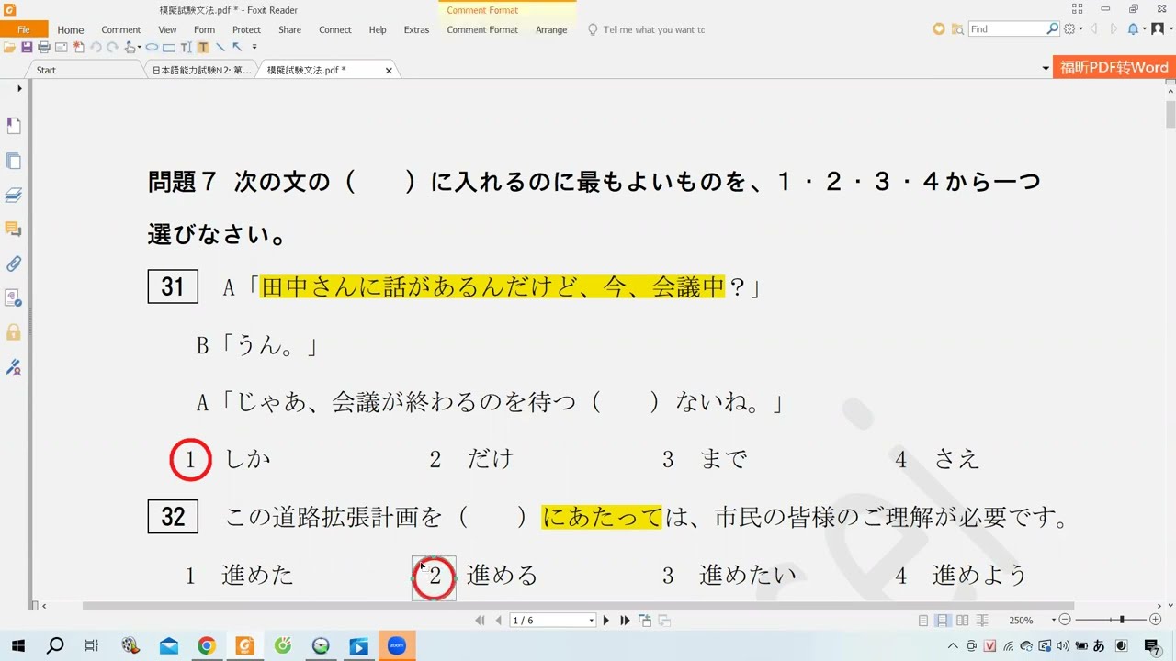Click the zoom slider handle

click(1122, 621)
